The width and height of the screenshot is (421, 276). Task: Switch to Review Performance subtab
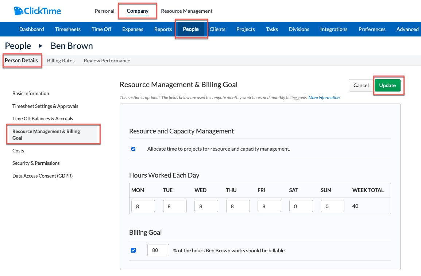coord(107,61)
